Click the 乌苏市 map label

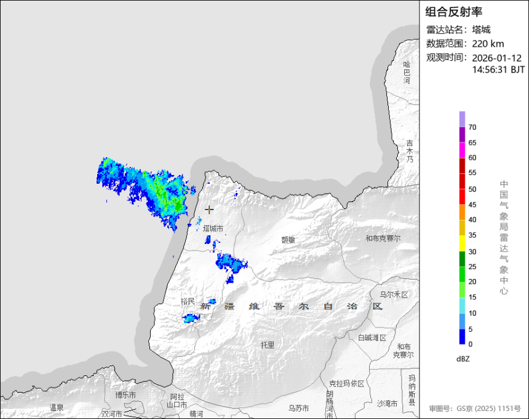298,408
